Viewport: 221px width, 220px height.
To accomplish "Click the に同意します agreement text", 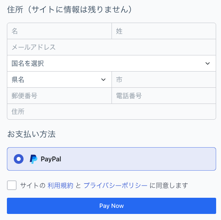I will click(x=169, y=185).
